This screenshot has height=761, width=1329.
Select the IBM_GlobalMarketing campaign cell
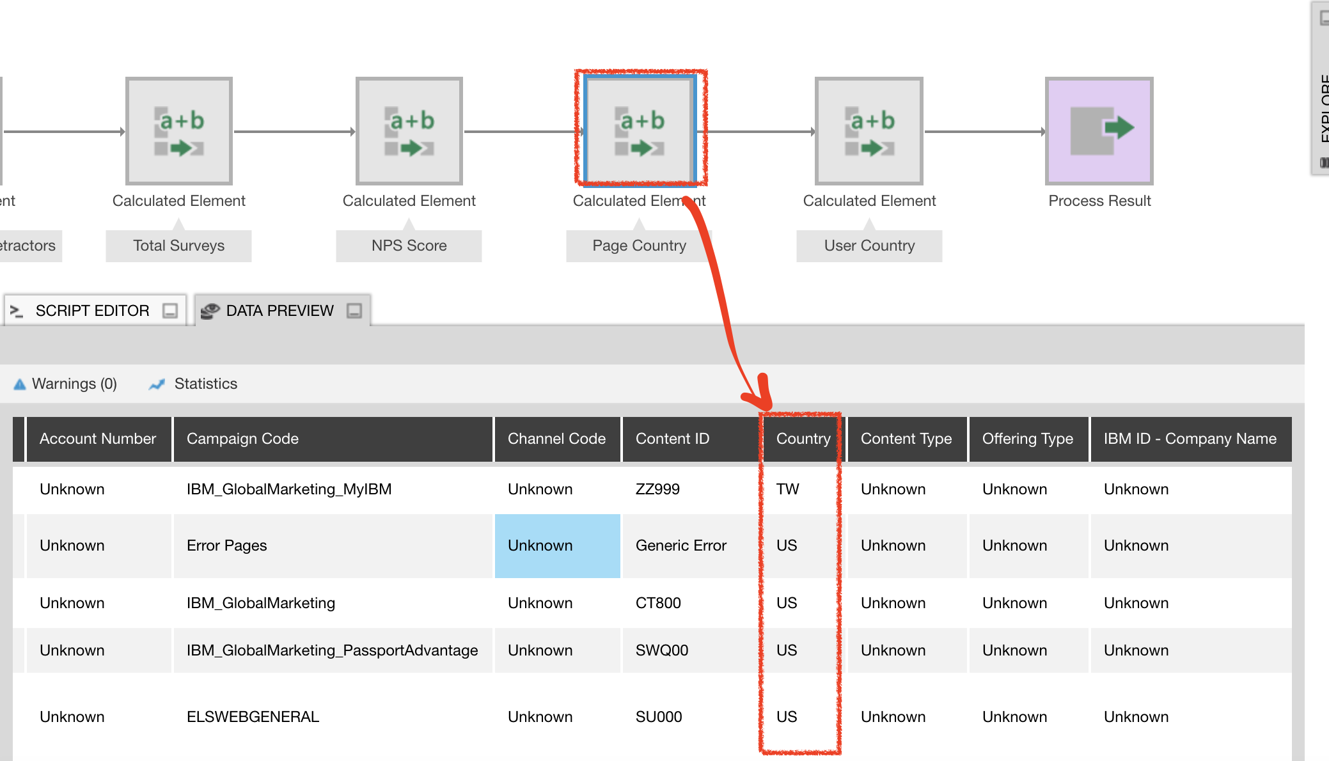click(333, 603)
